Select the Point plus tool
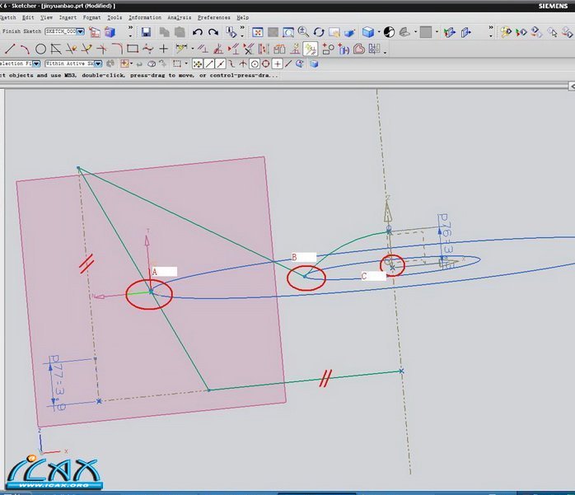Image resolution: width=575 pixels, height=495 pixels. click(x=163, y=49)
